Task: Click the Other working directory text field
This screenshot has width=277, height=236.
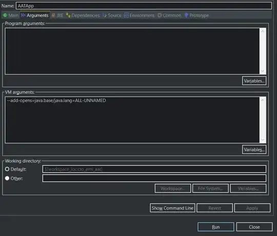Action: (154, 178)
